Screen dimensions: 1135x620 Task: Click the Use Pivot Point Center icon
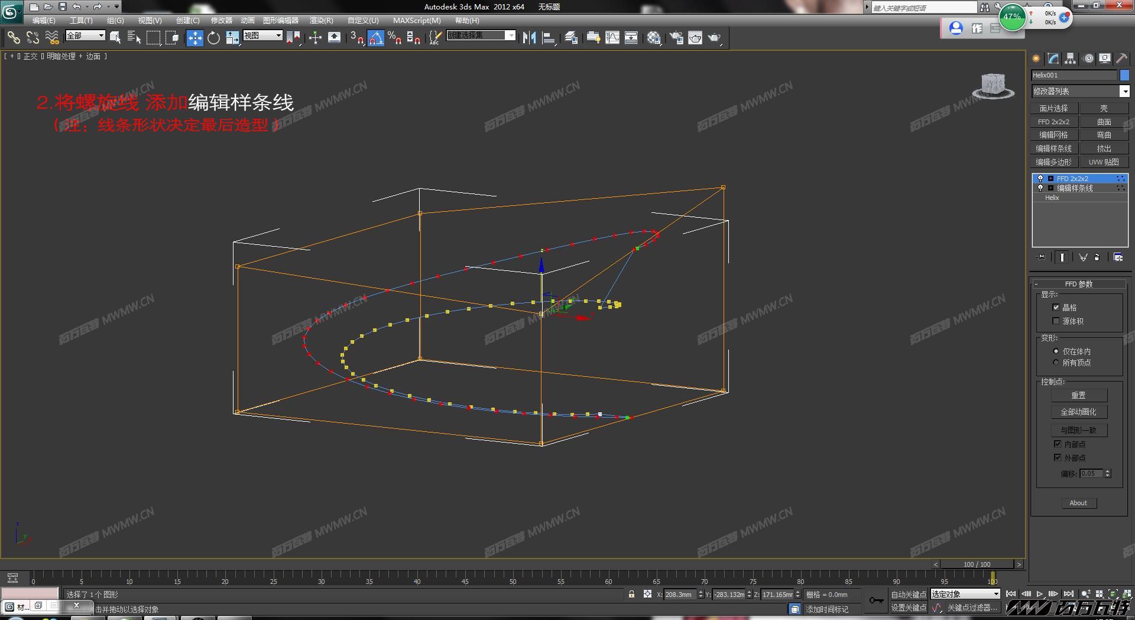point(293,38)
